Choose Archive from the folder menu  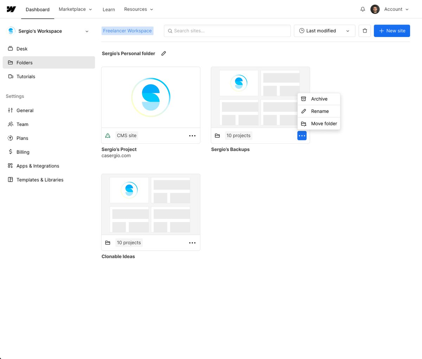coord(319,99)
